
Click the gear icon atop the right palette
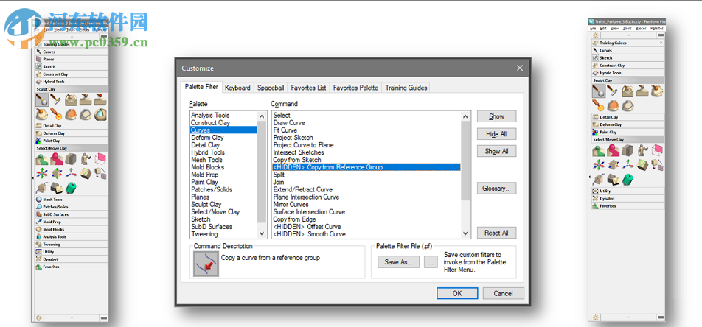(596, 35)
